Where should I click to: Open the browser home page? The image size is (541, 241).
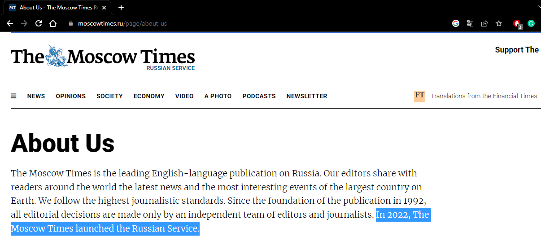tap(53, 23)
